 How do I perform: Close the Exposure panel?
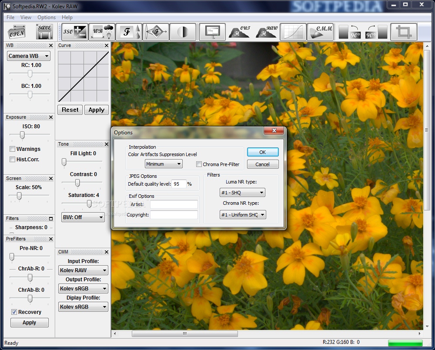[51, 117]
